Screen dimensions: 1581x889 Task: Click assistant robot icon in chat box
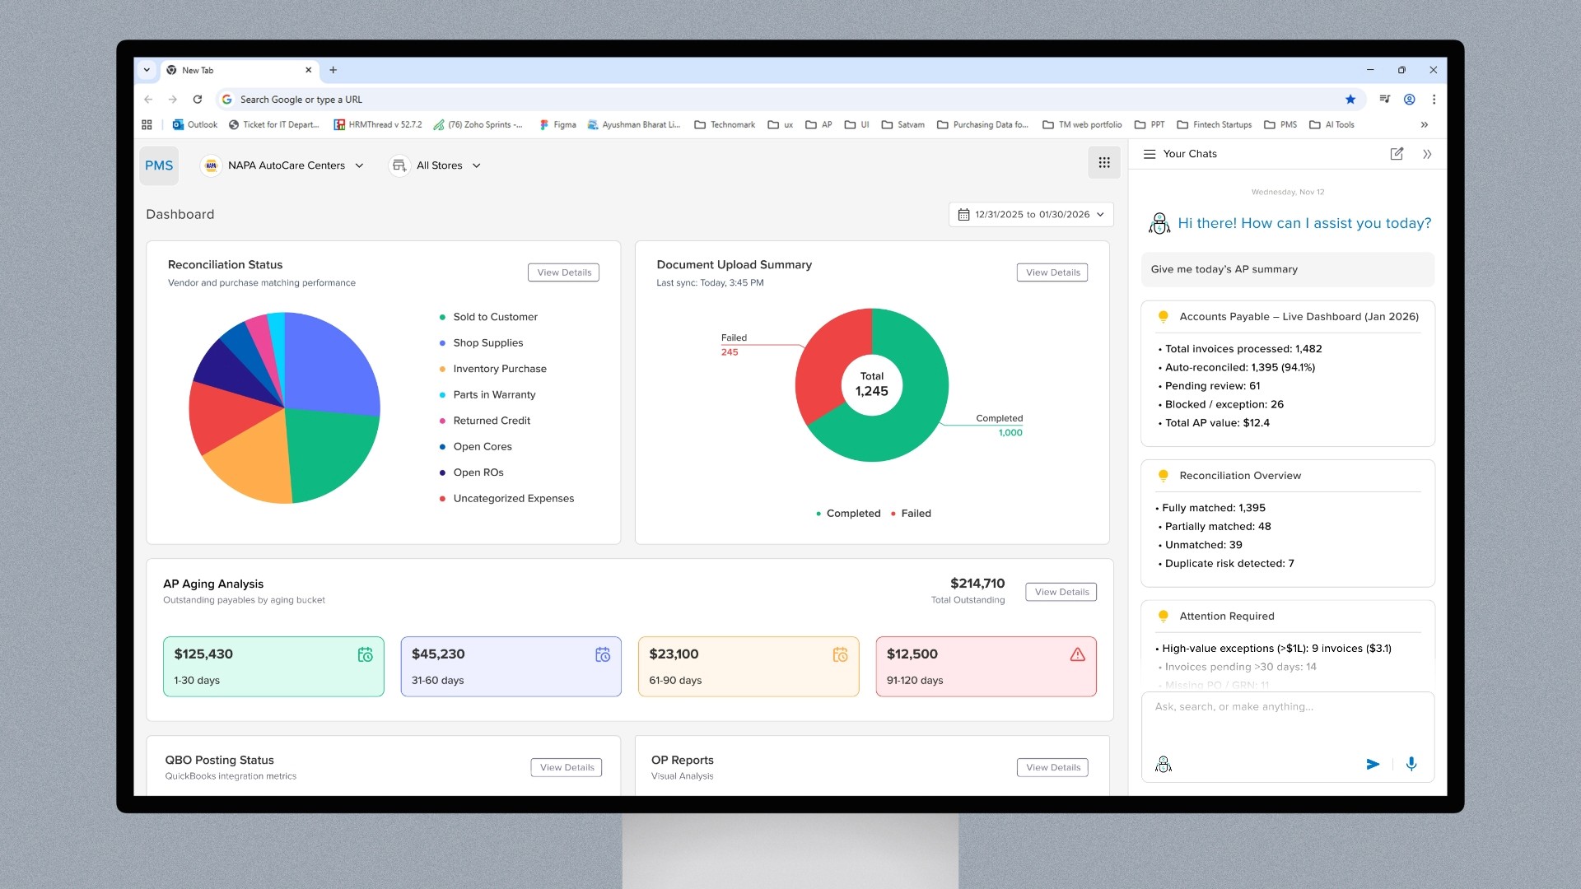pyautogui.click(x=1164, y=764)
